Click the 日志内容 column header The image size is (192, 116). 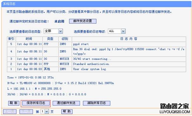[x=129, y=39]
